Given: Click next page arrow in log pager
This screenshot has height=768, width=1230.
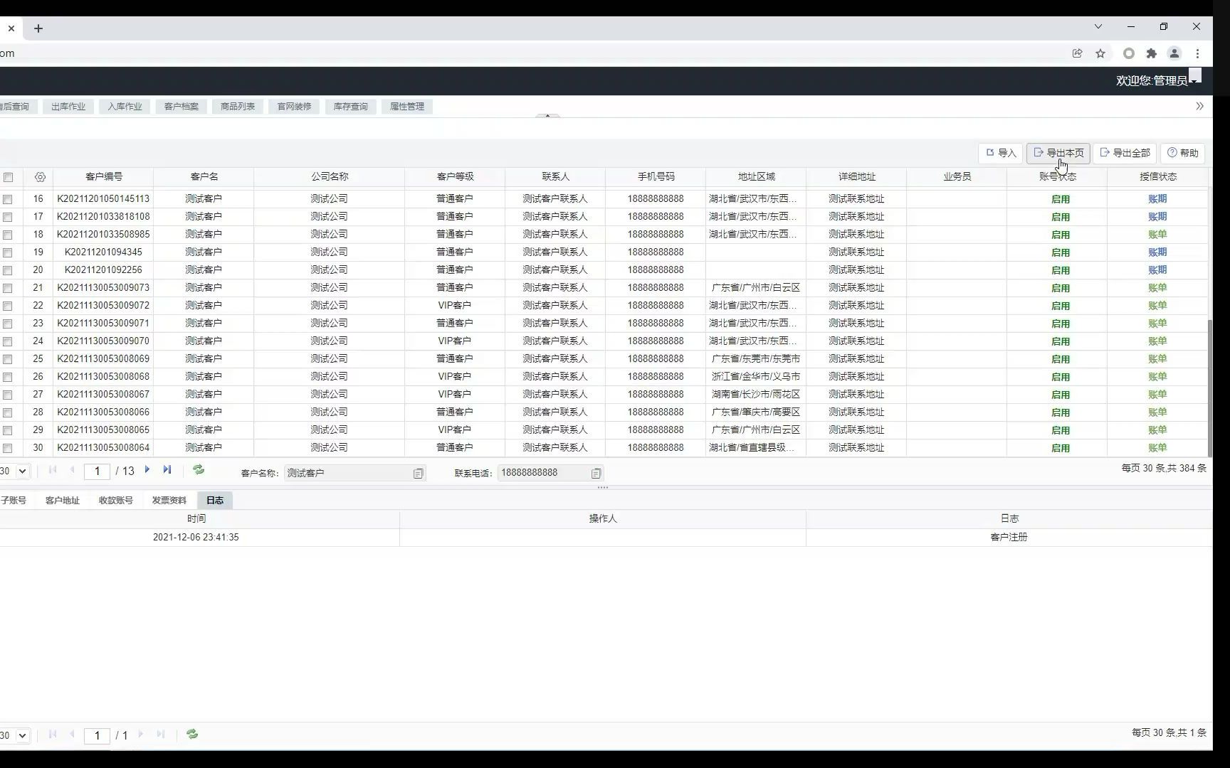Looking at the screenshot, I should (x=141, y=734).
